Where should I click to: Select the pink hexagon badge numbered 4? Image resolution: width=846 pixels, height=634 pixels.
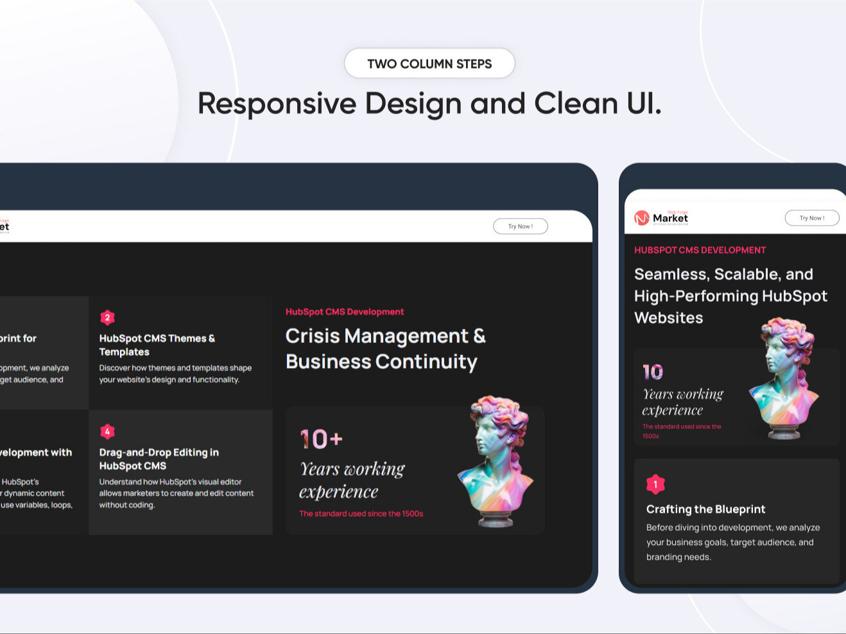click(x=107, y=431)
